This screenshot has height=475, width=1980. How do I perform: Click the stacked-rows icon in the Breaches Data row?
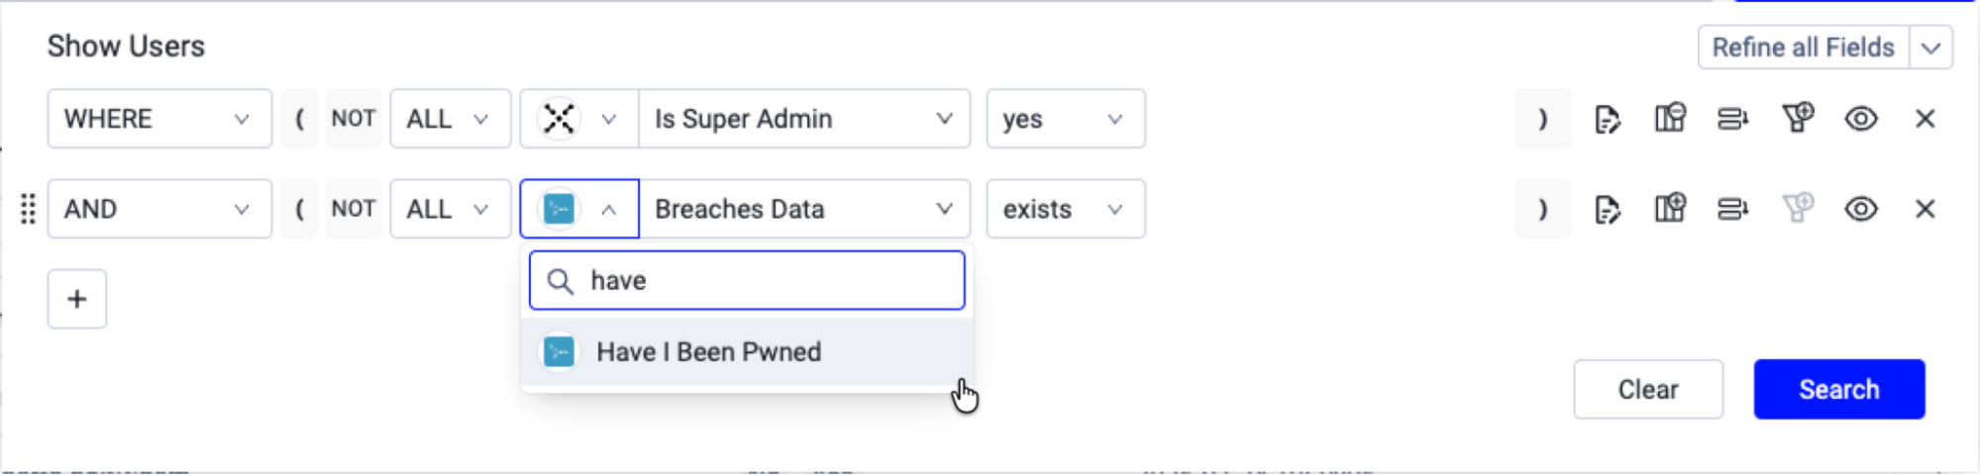coord(1733,209)
